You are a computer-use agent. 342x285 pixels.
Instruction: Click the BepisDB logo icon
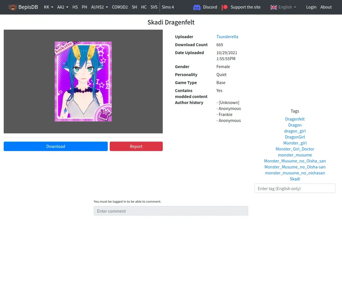pos(13,7)
